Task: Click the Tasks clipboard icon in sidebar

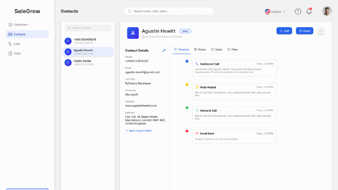Action: tap(10, 53)
